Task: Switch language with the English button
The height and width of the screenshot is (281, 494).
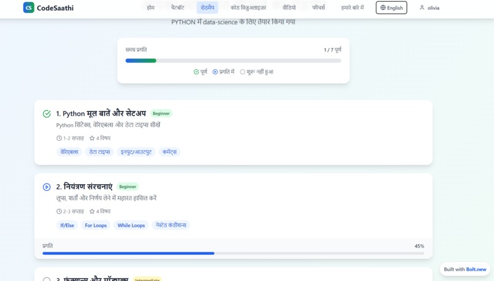Action: click(x=391, y=7)
